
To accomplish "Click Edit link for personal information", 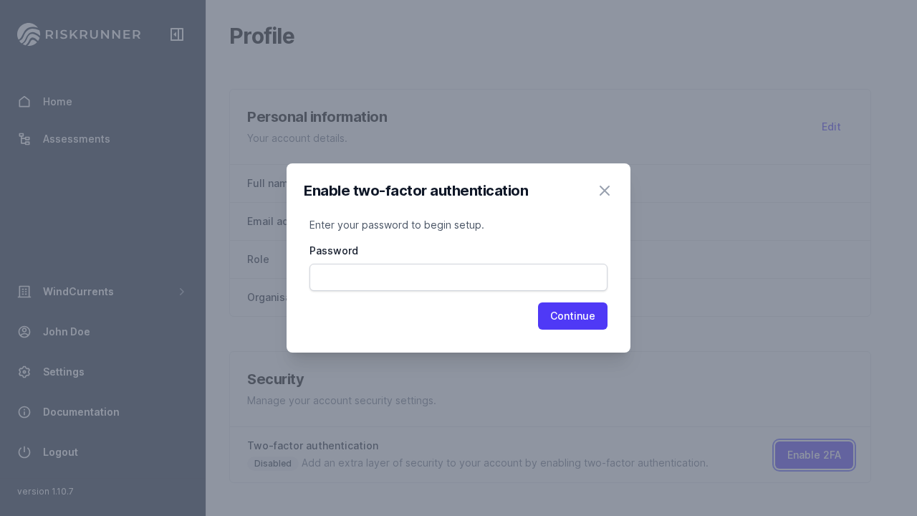I will point(831,127).
